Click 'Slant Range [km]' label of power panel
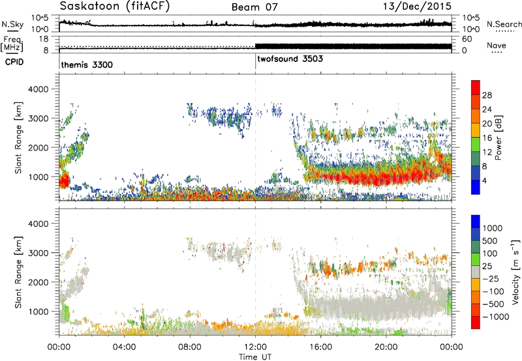This screenshot has height=361, width=522. 18,137
